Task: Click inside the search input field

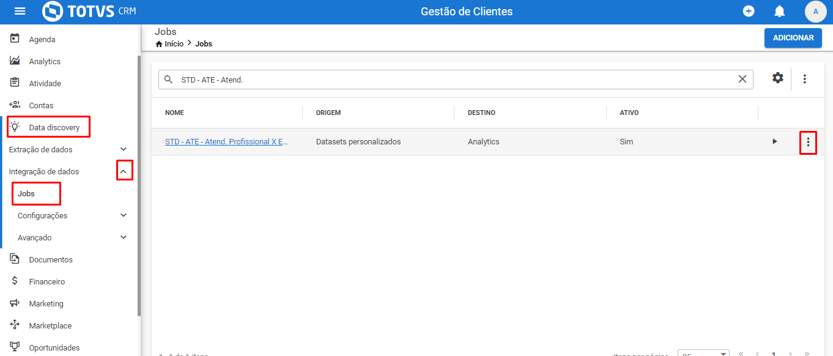Action: (x=456, y=80)
